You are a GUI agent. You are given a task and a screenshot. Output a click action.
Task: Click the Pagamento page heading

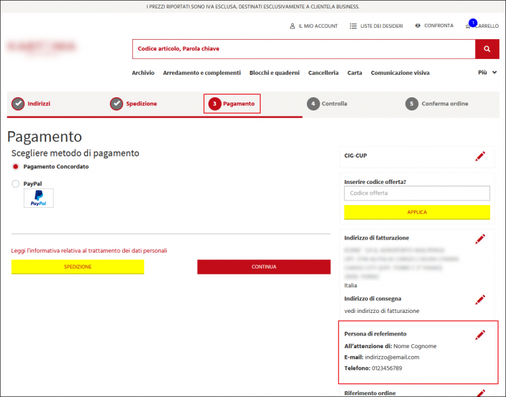click(44, 136)
